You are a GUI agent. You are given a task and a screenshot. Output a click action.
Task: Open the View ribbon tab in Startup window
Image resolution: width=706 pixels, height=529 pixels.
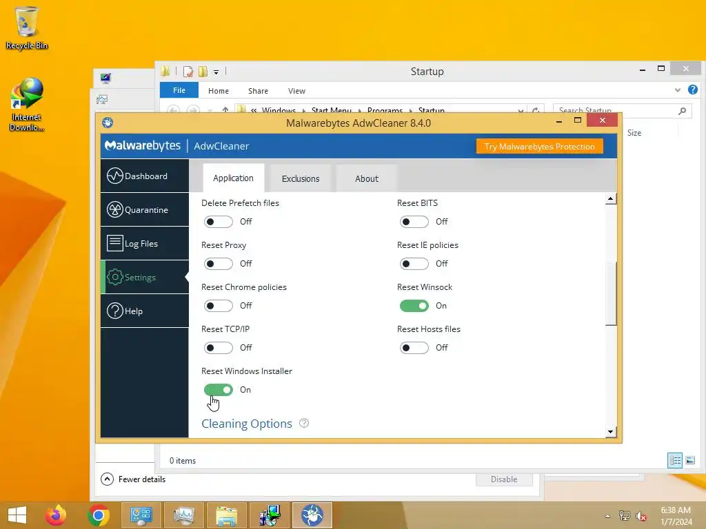click(296, 91)
